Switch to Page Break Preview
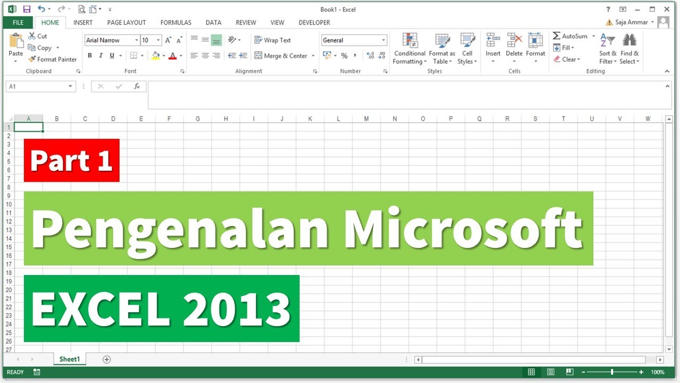Viewport: 680px width, 383px height. [569, 372]
